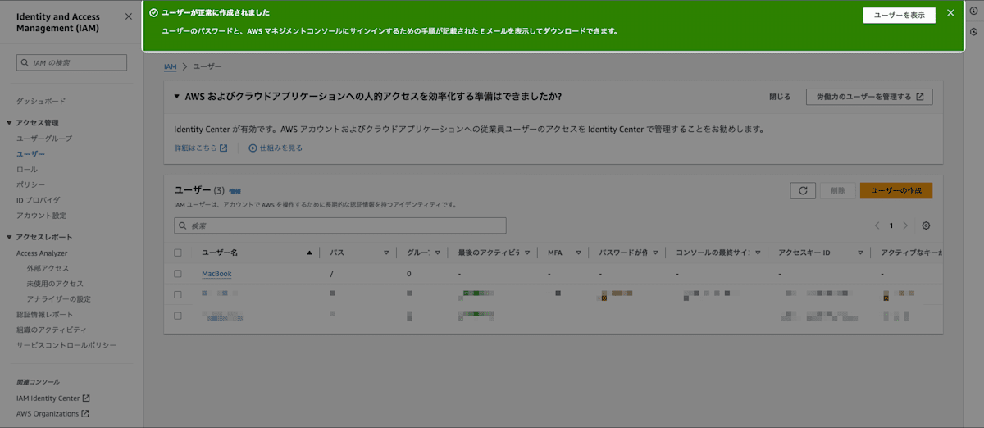Open ユーザーグループ in the sidebar
Screen dimensions: 984x428
click(44, 139)
